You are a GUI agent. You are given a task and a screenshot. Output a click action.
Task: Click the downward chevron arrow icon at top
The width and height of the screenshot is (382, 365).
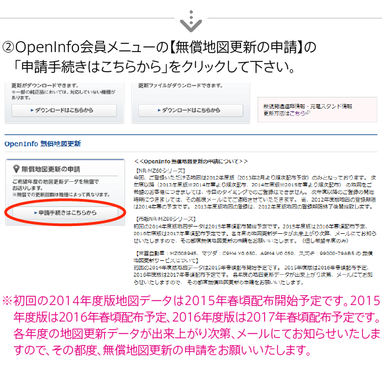[x=191, y=22]
